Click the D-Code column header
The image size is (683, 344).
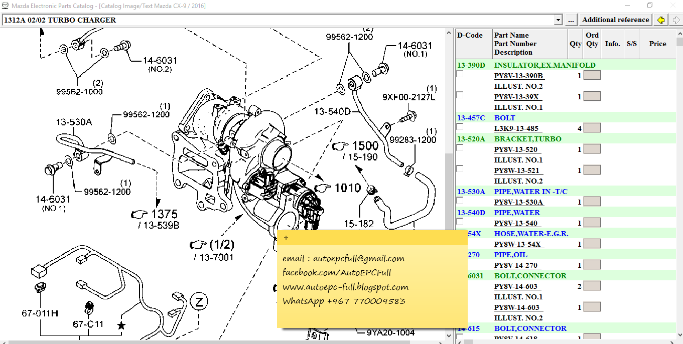(474, 44)
